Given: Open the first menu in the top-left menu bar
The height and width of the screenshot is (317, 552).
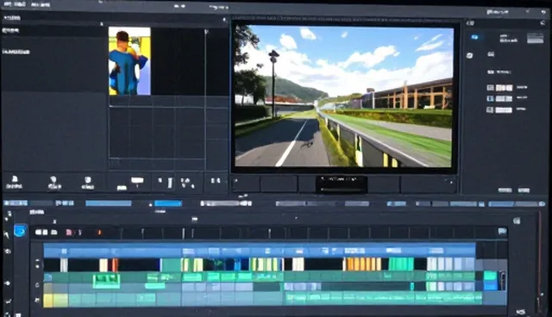Looking at the screenshot, I should click(x=15, y=4).
